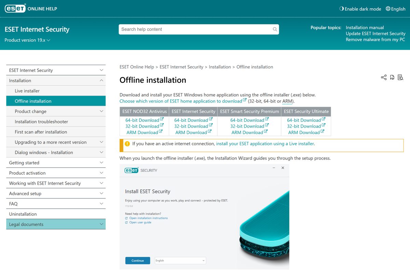The width and height of the screenshot is (410, 271).
Task: Click the ONLINE HELP header text
Action: 42,9
